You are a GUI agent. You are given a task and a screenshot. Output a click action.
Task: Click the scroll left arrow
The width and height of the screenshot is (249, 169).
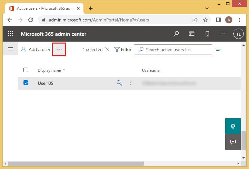pyautogui.click(x=6, y=163)
